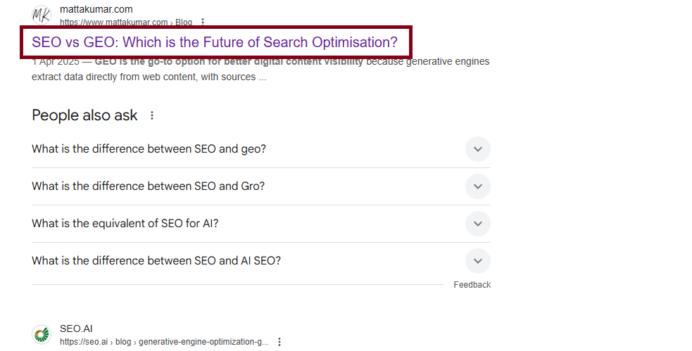Viewport: 692px width, 351px height.
Task: Open the People also ask three-dot menu
Action: (x=152, y=115)
